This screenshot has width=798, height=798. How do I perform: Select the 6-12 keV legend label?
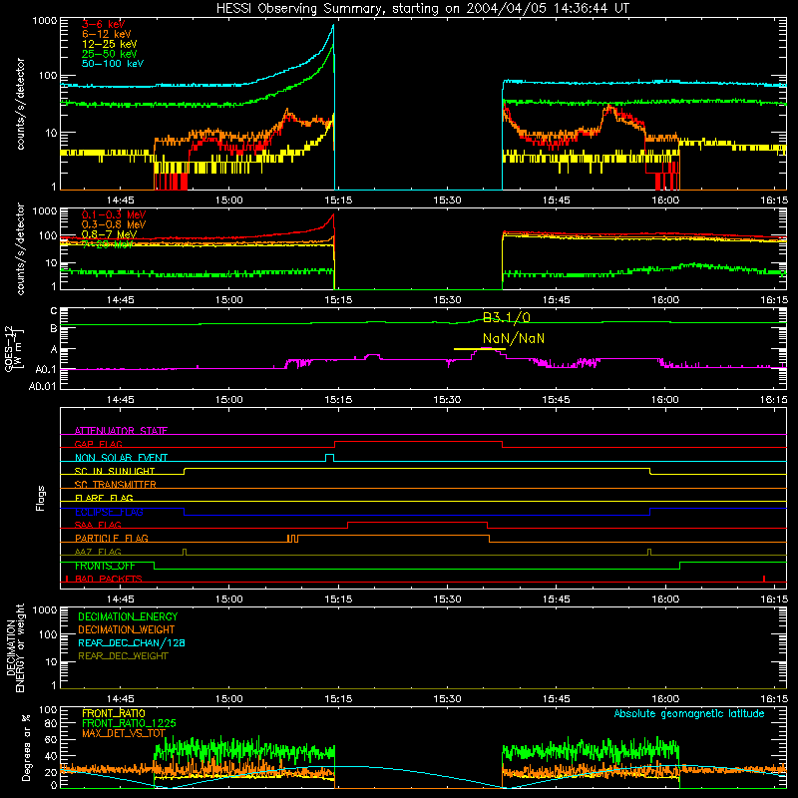click(x=106, y=34)
